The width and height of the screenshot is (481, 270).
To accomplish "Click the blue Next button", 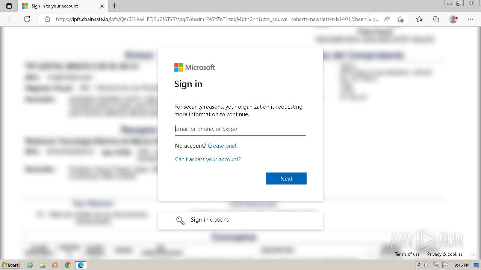I will [286, 178].
